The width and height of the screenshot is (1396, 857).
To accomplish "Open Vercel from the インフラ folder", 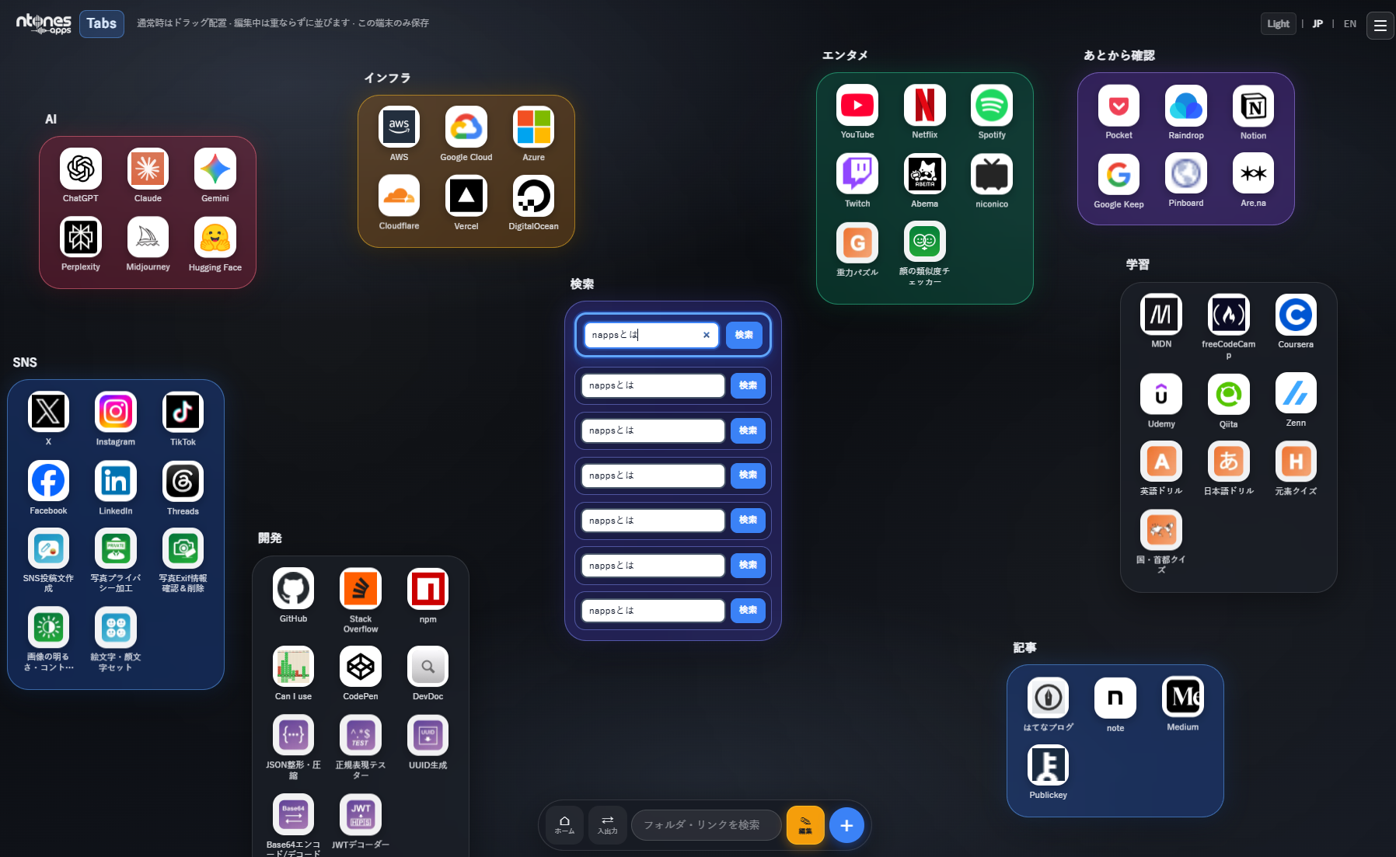I will pos(466,196).
